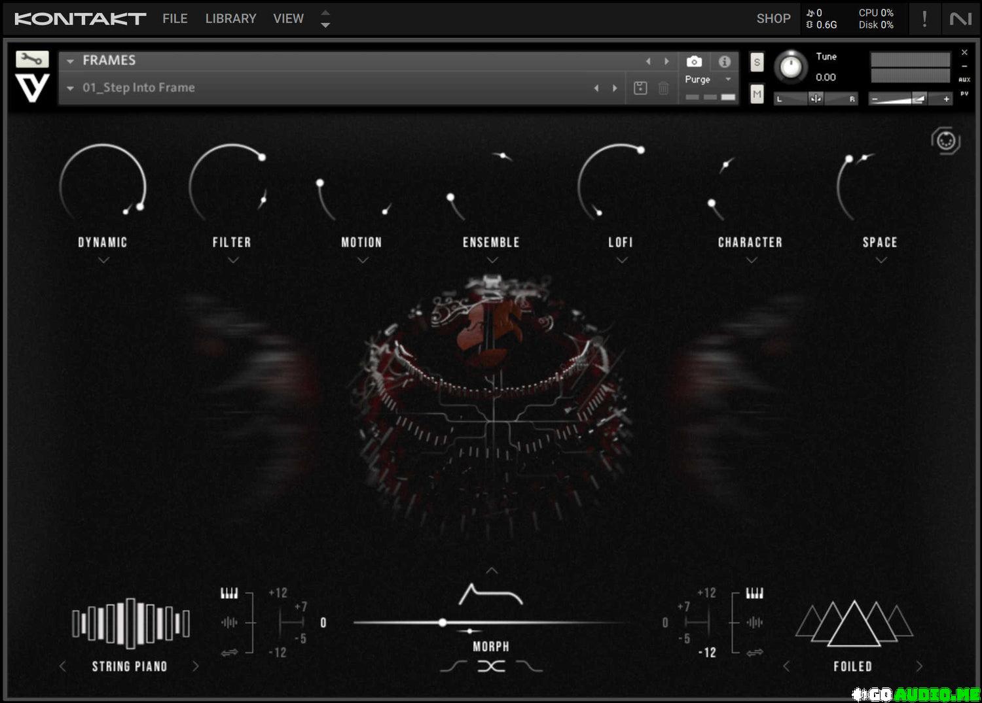Toggle the Mute M button
Viewport: 982px width, 703px height.
pyautogui.click(x=757, y=94)
